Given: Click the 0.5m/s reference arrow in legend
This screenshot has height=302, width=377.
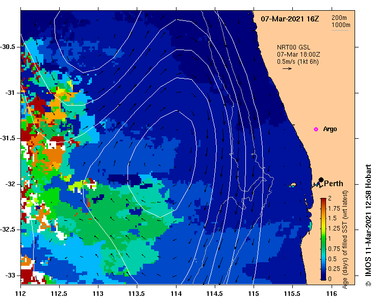Looking at the screenshot, I should [x=287, y=68].
